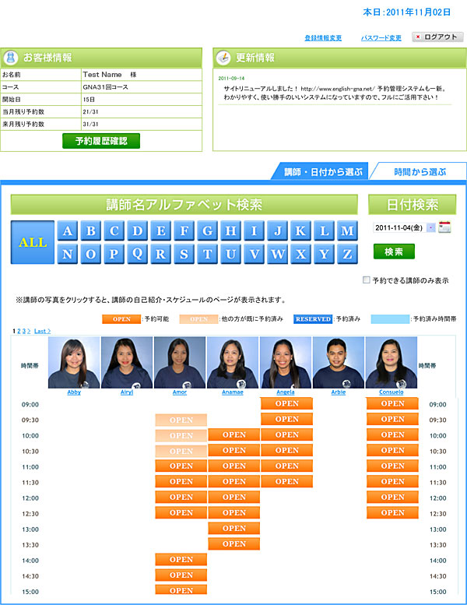Viewport: 467px width, 605px height.
Task: Book Angela's 11:30 OPEN slot
Action: [286, 481]
